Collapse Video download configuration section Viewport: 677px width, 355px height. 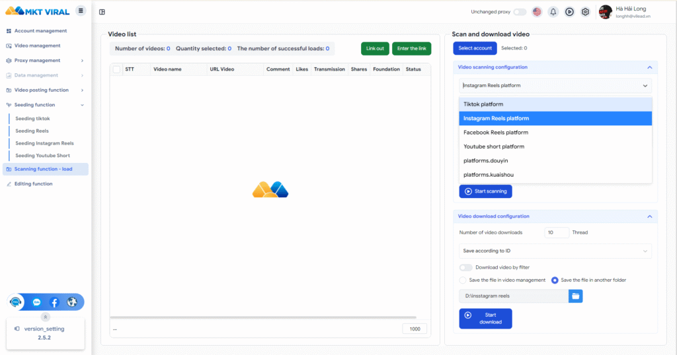[x=649, y=216]
